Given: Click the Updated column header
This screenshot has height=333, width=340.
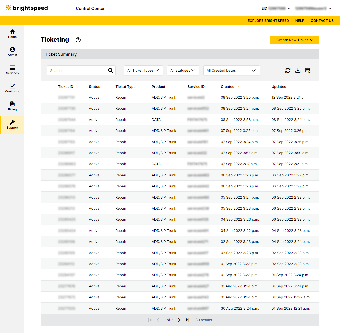Looking at the screenshot, I should [x=279, y=87].
